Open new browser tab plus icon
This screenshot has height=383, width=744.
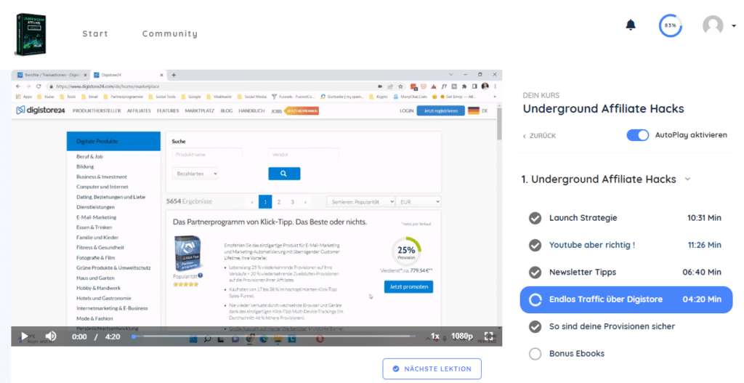174,75
